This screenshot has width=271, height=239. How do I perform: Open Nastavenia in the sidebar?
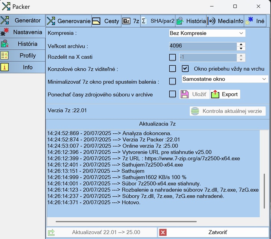[22, 32]
